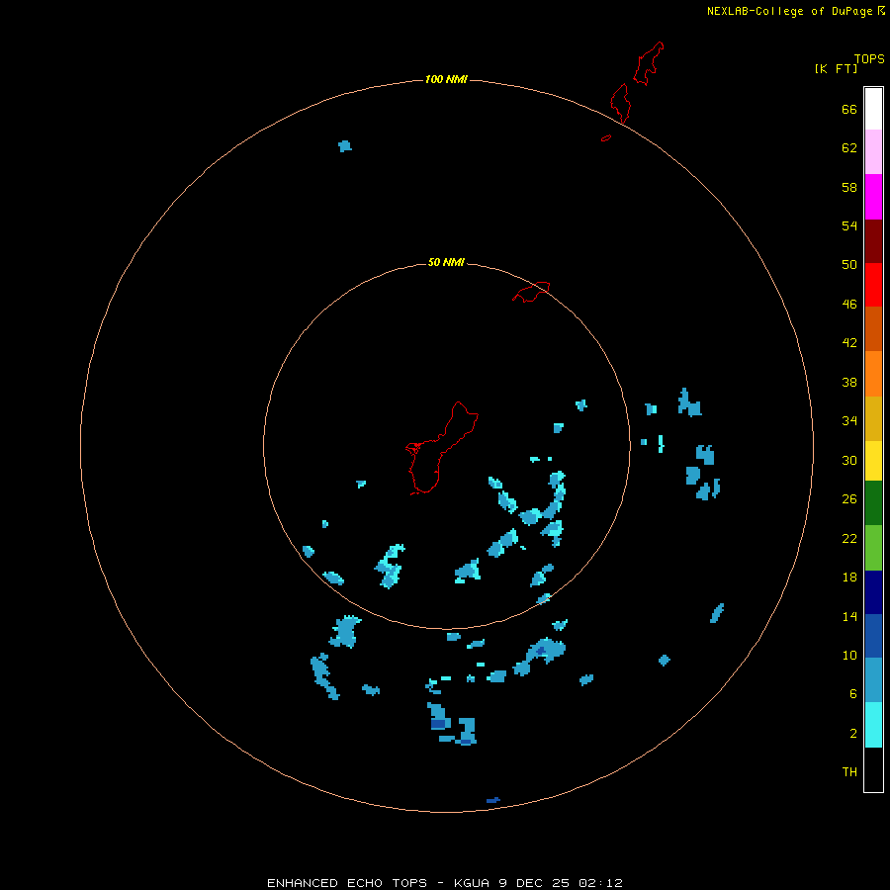This screenshot has height=890, width=890.
Task: Click the legend value 62
Action: [x=849, y=148]
